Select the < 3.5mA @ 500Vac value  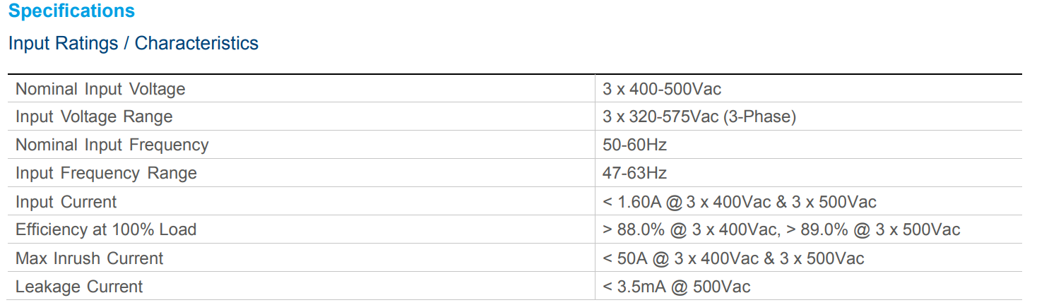(x=676, y=287)
